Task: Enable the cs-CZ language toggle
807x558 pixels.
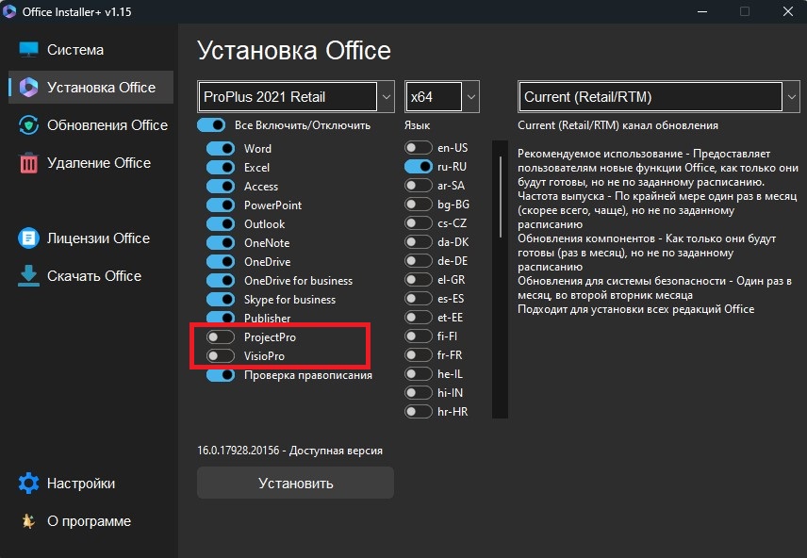Action: pos(418,222)
